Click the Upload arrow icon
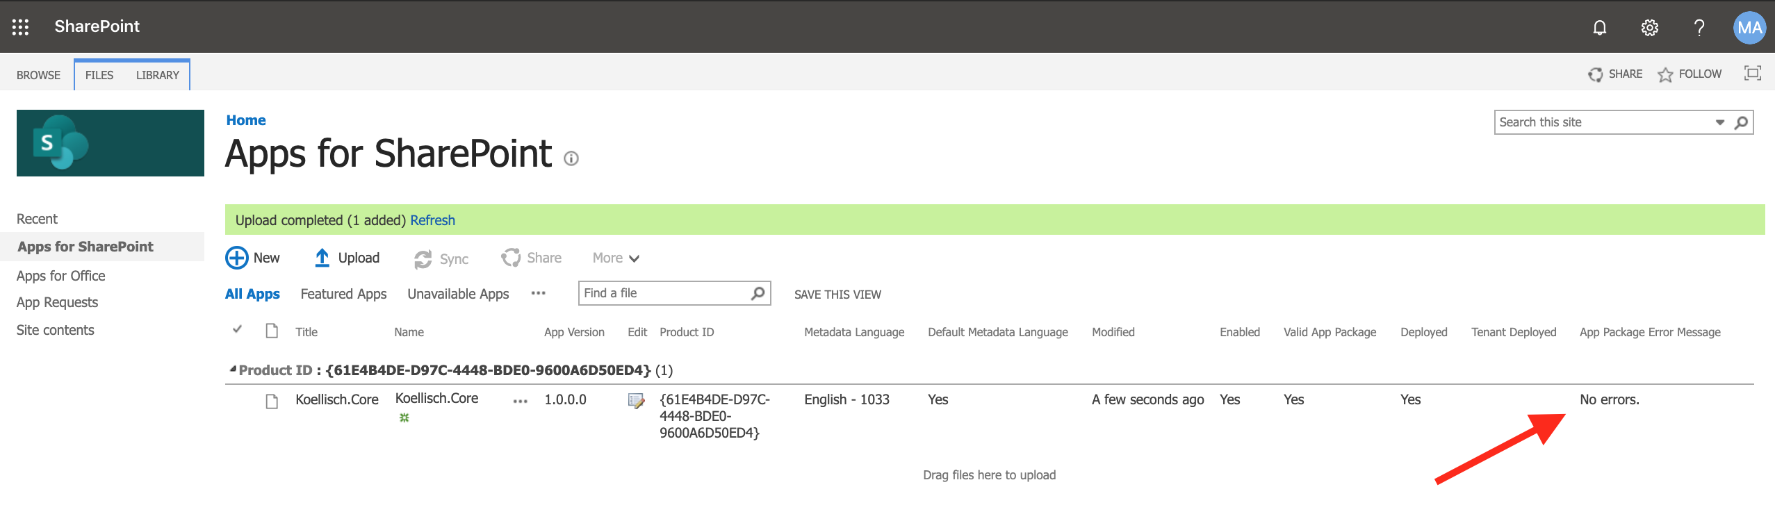This screenshot has height=521, width=1775. pos(322,258)
